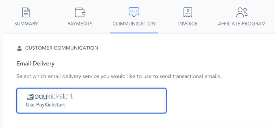Click the paykickstart wordmark logo
Viewport: 275px width, 128px height.
pyautogui.click(x=53, y=97)
